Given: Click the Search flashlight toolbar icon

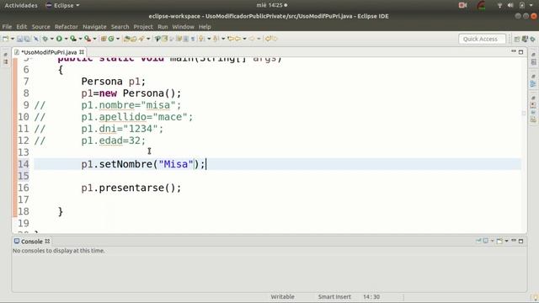Looking at the screenshot, I should pos(141,39).
